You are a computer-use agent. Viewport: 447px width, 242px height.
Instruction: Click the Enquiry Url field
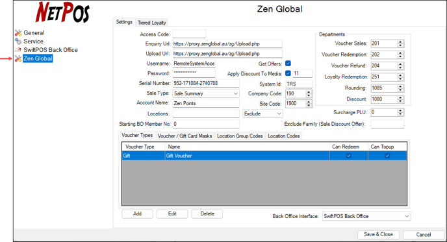(x=227, y=43)
